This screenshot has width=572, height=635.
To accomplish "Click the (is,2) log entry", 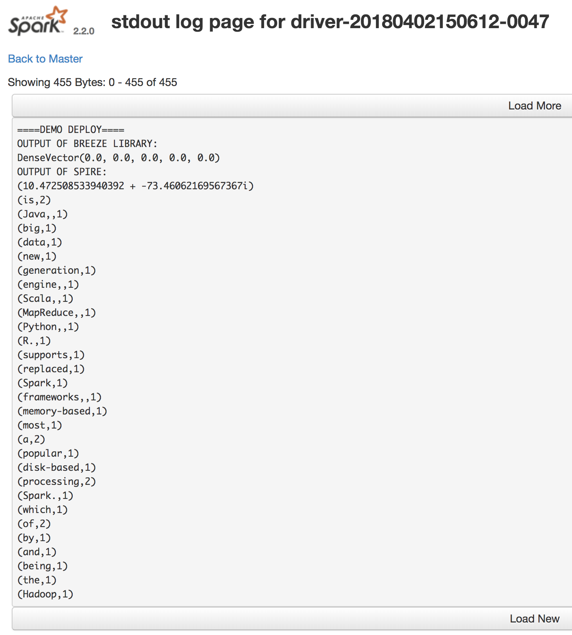I will pyautogui.click(x=34, y=200).
